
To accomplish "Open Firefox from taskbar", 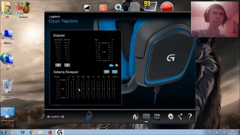I will coord(50,132).
